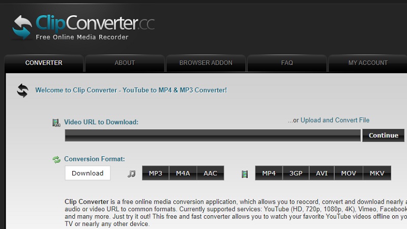Viewport: 407px width, 229px height.
Task: Click the Conversion Format label
Action: click(95, 159)
